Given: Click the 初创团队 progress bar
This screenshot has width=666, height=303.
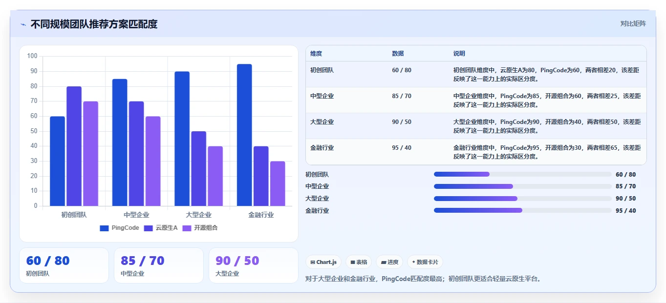Looking at the screenshot, I should pyautogui.click(x=522, y=174).
